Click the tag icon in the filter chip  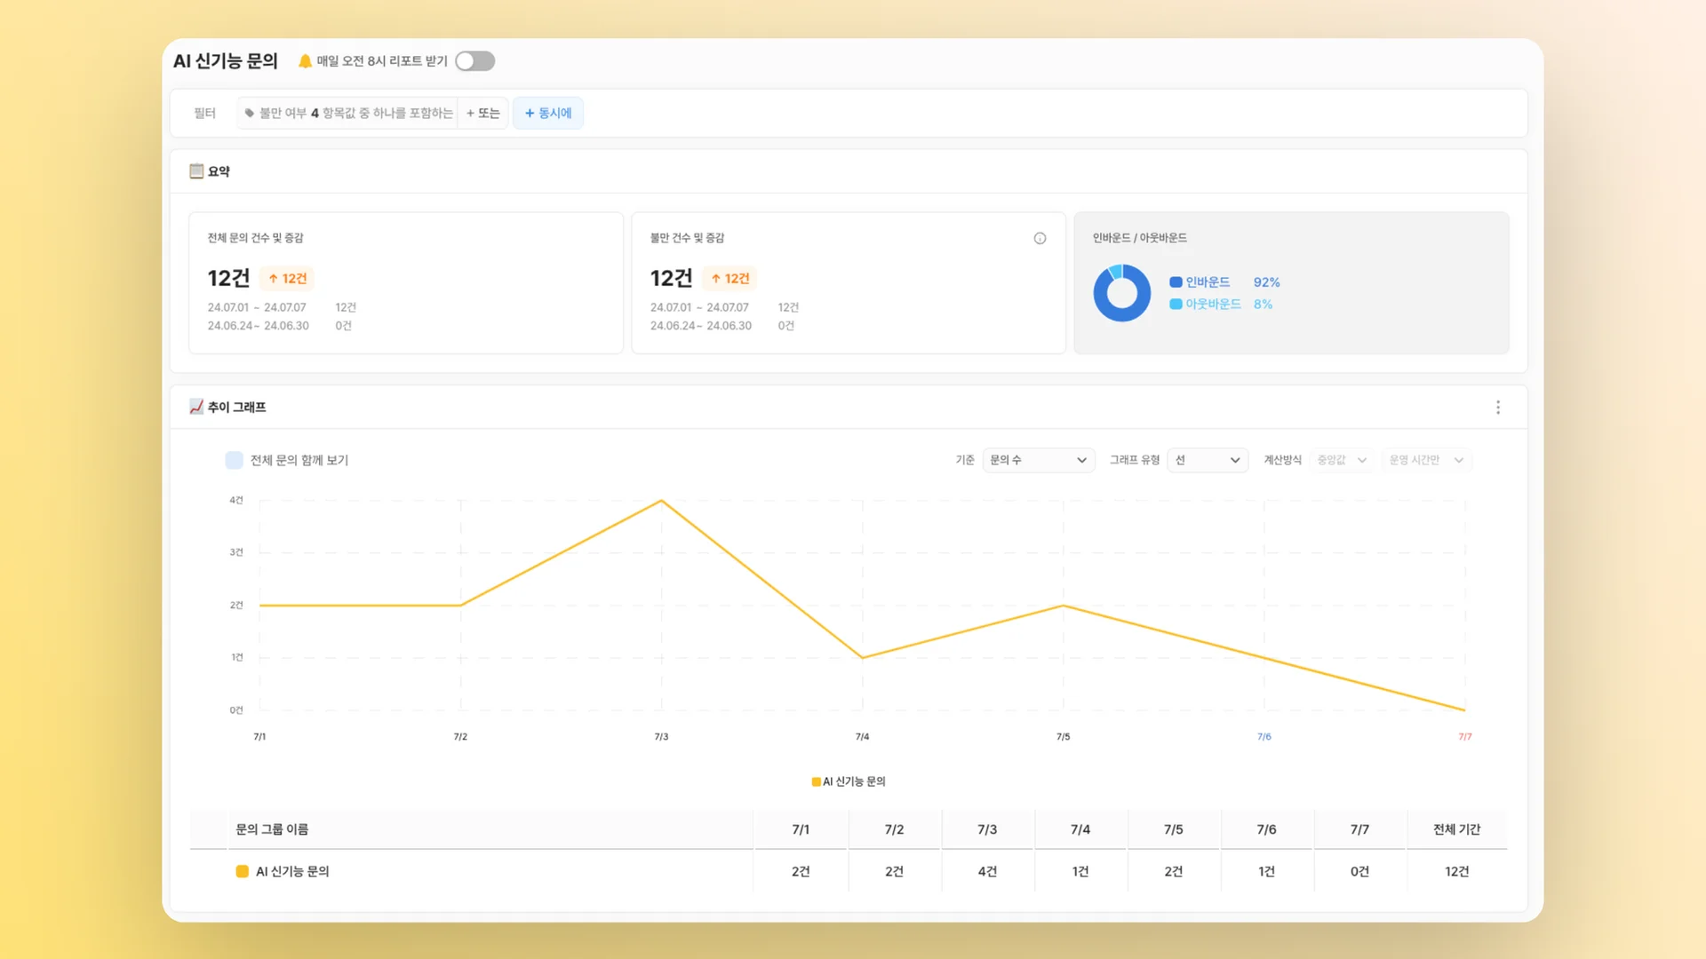tap(250, 113)
